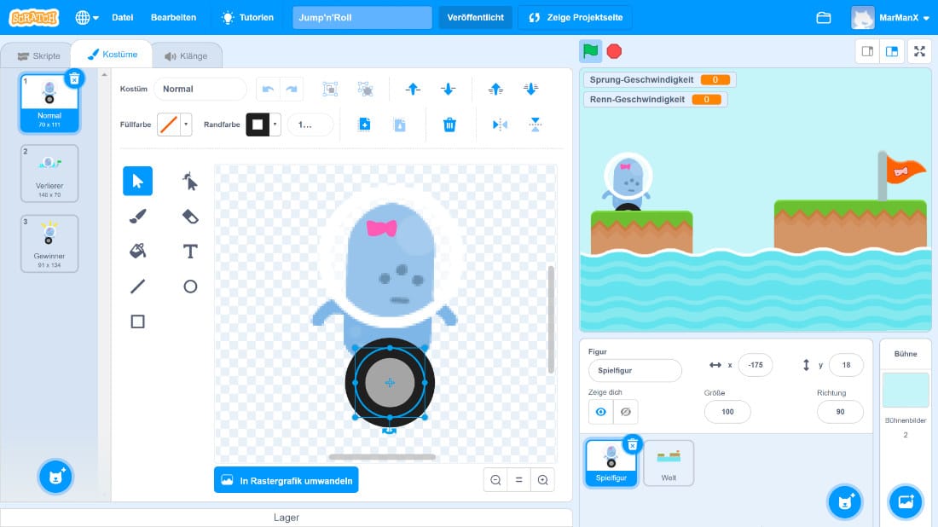Click In Rastergrafik umwandeln button

[x=287, y=480]
